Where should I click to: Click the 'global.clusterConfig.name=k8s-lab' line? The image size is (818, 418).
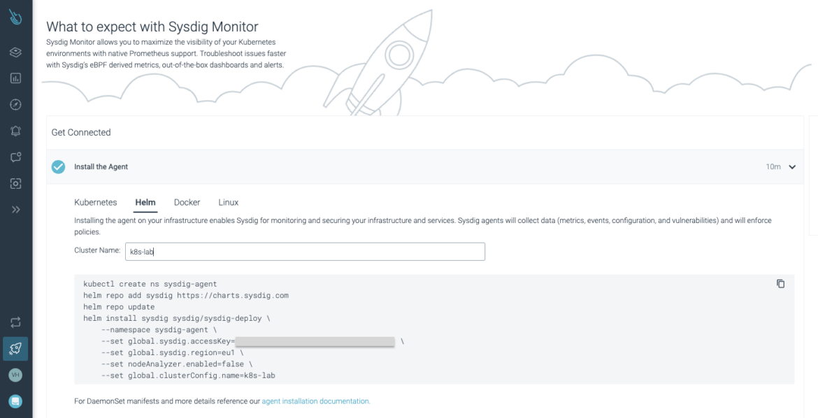[x=188, y=376]
